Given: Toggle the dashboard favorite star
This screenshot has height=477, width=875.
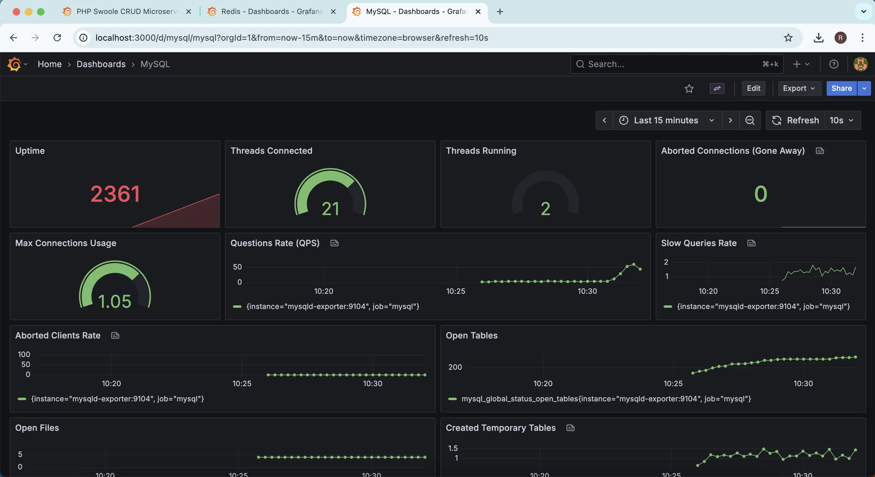Looking at the screenshot, I should [689, 88].
